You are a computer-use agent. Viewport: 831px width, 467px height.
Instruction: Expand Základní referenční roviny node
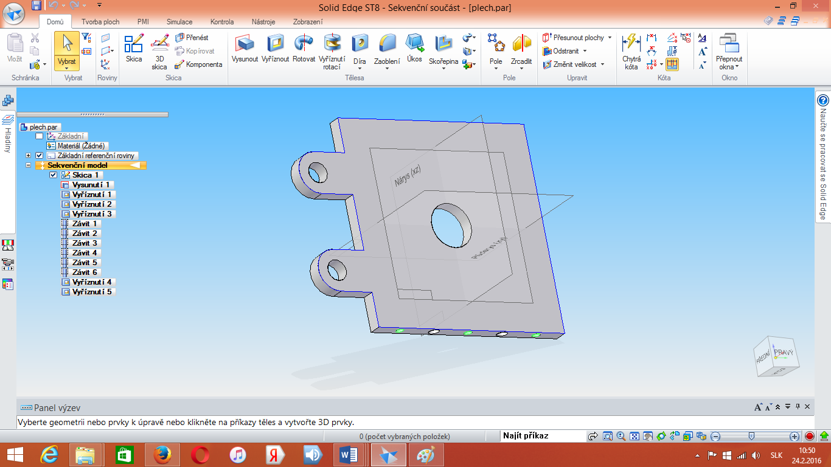click(29, 156)
